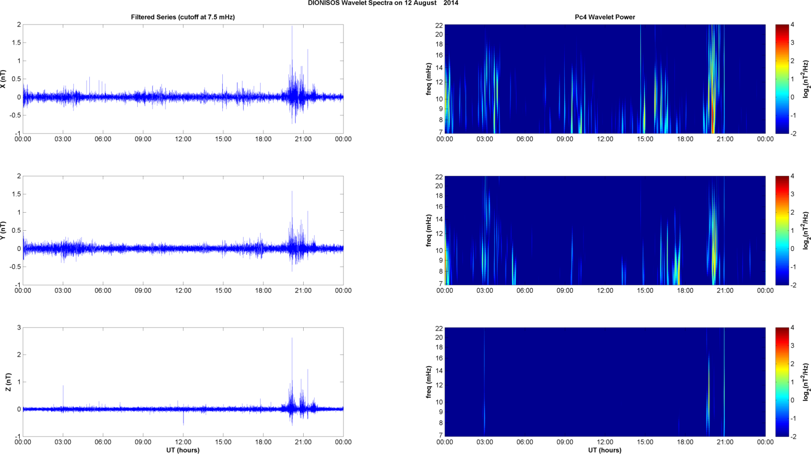Select the X component filtered series plot
Image resolution: width=811 pixels, height=454 pixels.
(x=183, y=79)
